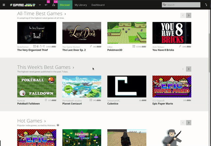Image resolution: width=211 pixels, height=146 pixels.
Task: Click rating bars for Pokémon3D
Action: pyautogui.click(x=144, y=47)
